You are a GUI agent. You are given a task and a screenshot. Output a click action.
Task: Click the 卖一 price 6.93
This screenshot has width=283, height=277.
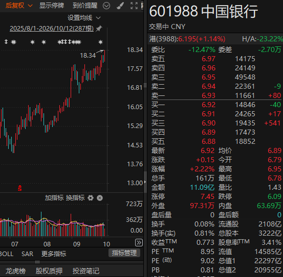208,95
